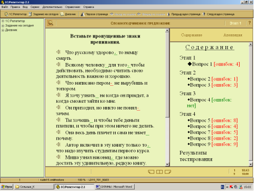Open Вопрос 4 link in contents
Image resolution: width=254 pixels, height=191 pixels.
(200, 99)
